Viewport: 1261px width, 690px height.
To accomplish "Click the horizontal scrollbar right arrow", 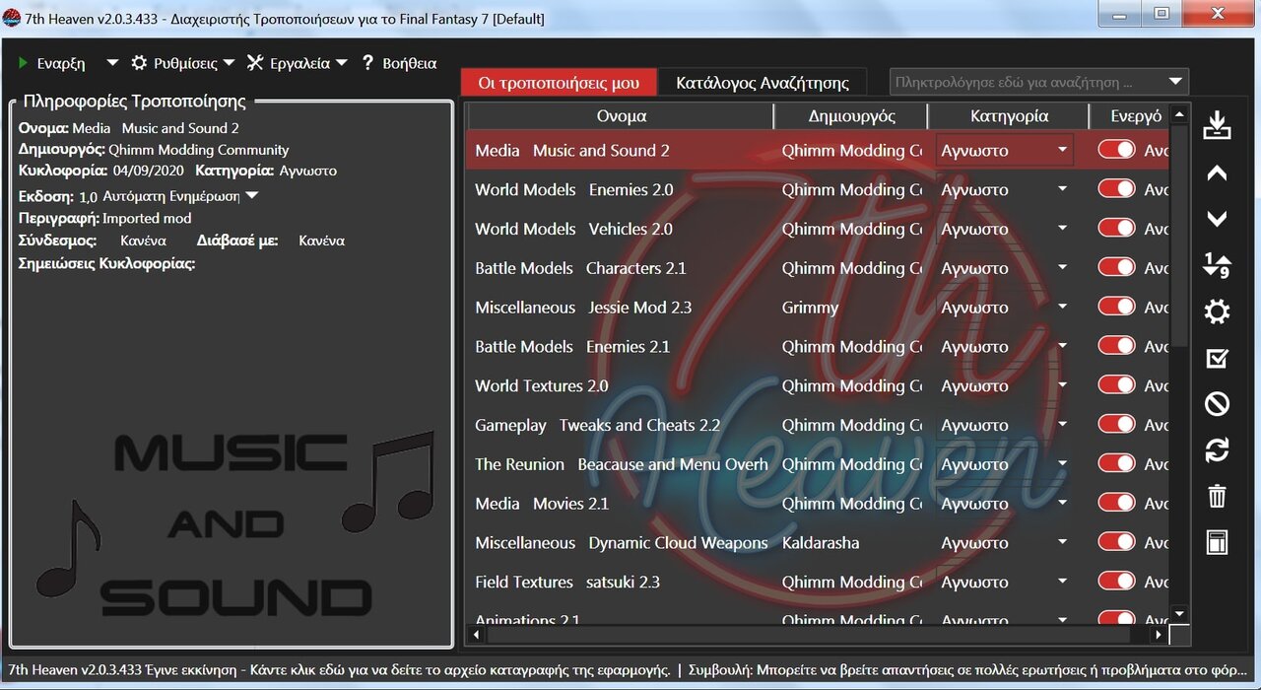I will pyautogui.click(x=1160, y=634).
